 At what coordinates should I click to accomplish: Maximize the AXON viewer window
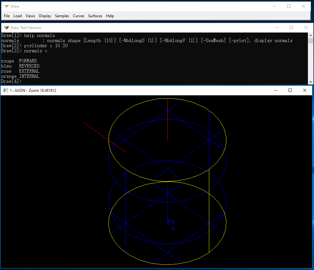click(x=290, y=90)
